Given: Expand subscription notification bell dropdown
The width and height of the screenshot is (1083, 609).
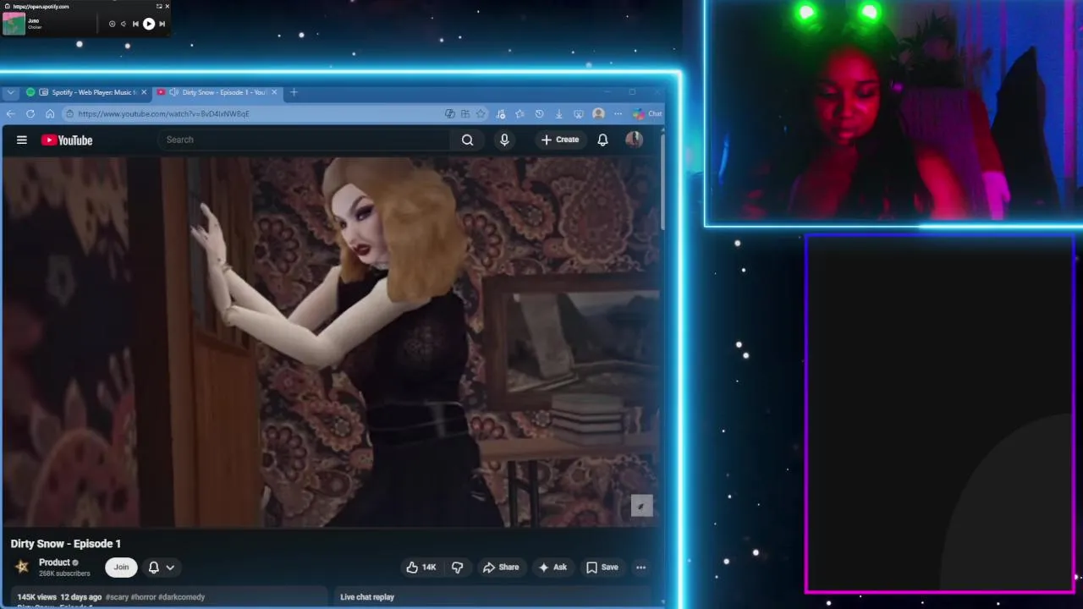Looking at the screenshot, I should [x=162, y=568].
